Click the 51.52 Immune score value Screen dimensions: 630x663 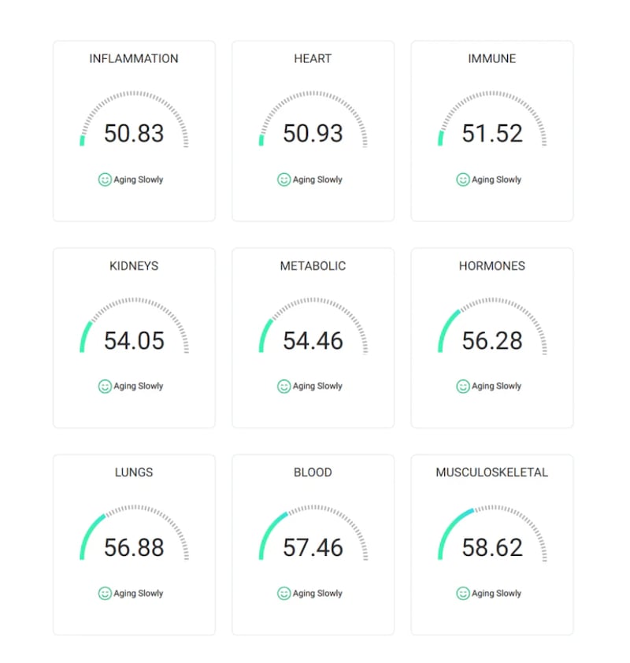pos(492,134)
